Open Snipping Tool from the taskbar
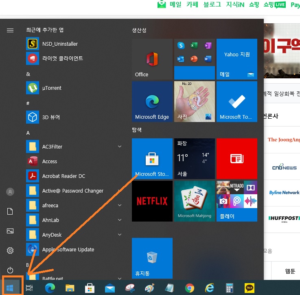300x295 pixels. [130, 288]
